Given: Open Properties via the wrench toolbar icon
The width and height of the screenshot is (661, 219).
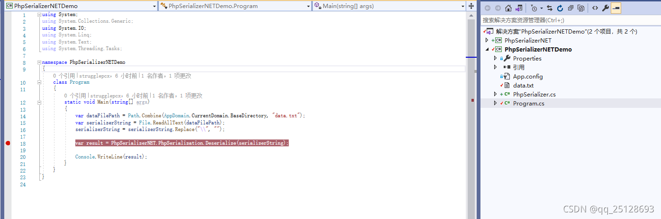Looking at the screenshot, I should click(x=606, y=8).
